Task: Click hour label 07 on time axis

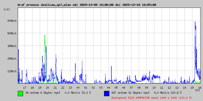Action: (x=131, y=88)
